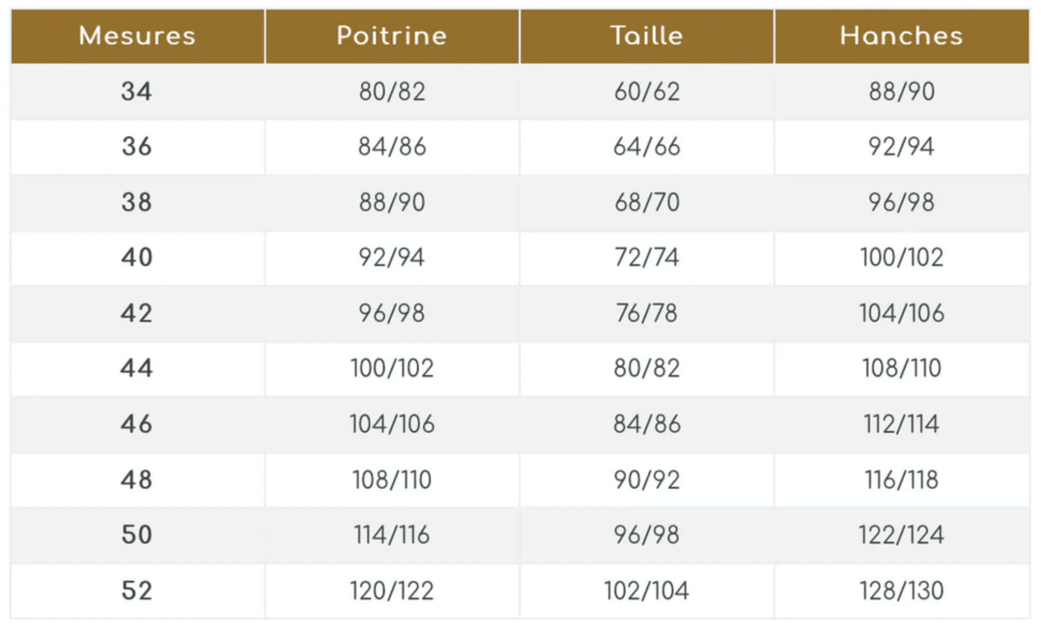
Task: Select size 50 row label
Action: [137, 535]
